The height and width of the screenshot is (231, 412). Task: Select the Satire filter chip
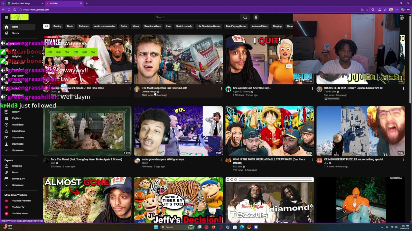(x=124, y=26)
